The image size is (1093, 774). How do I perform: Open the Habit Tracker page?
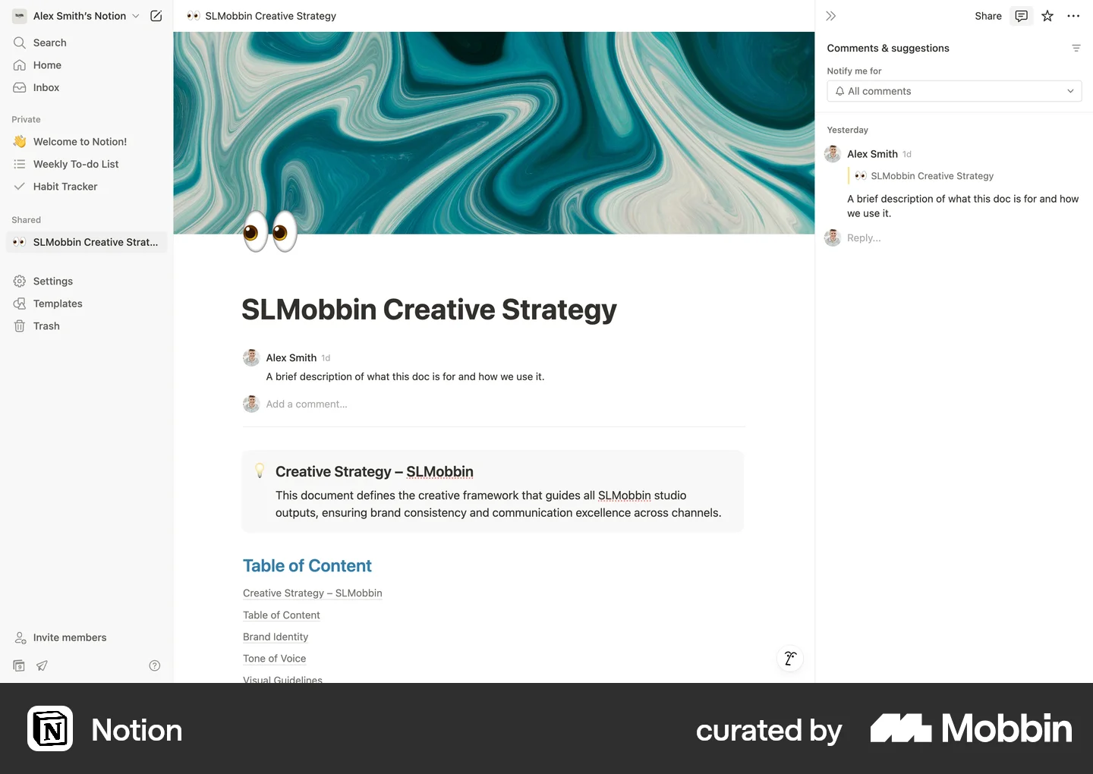coord(87,186)
